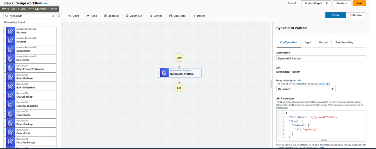Undo the last canvas change
376x149 pixels.
[x=74, y=16]
